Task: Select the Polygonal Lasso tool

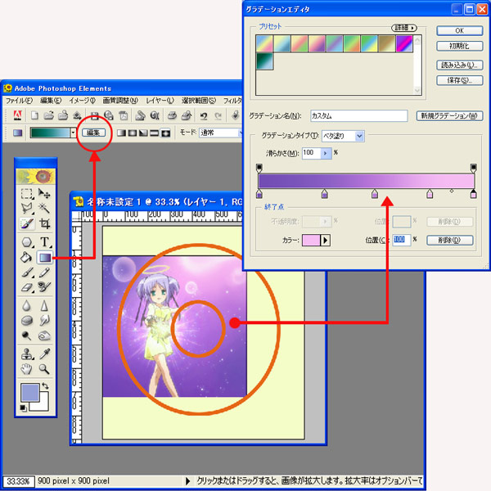Action: (x=27, y=208)
